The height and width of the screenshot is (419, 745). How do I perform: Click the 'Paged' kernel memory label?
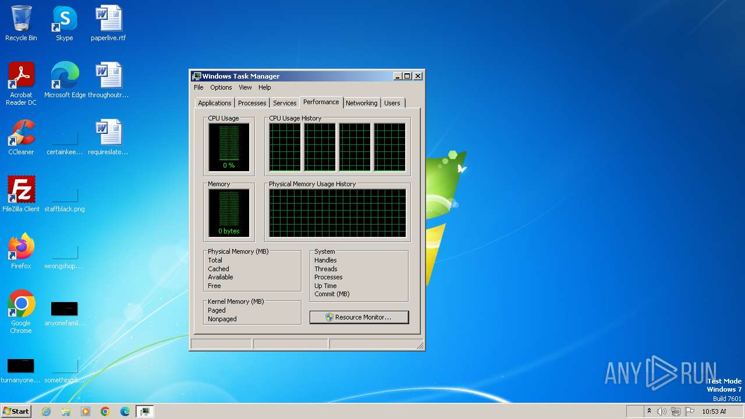point(217,310)
